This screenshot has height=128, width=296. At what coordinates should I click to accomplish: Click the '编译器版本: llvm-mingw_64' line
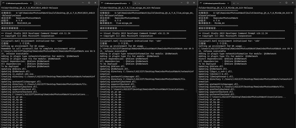(116, 23)
